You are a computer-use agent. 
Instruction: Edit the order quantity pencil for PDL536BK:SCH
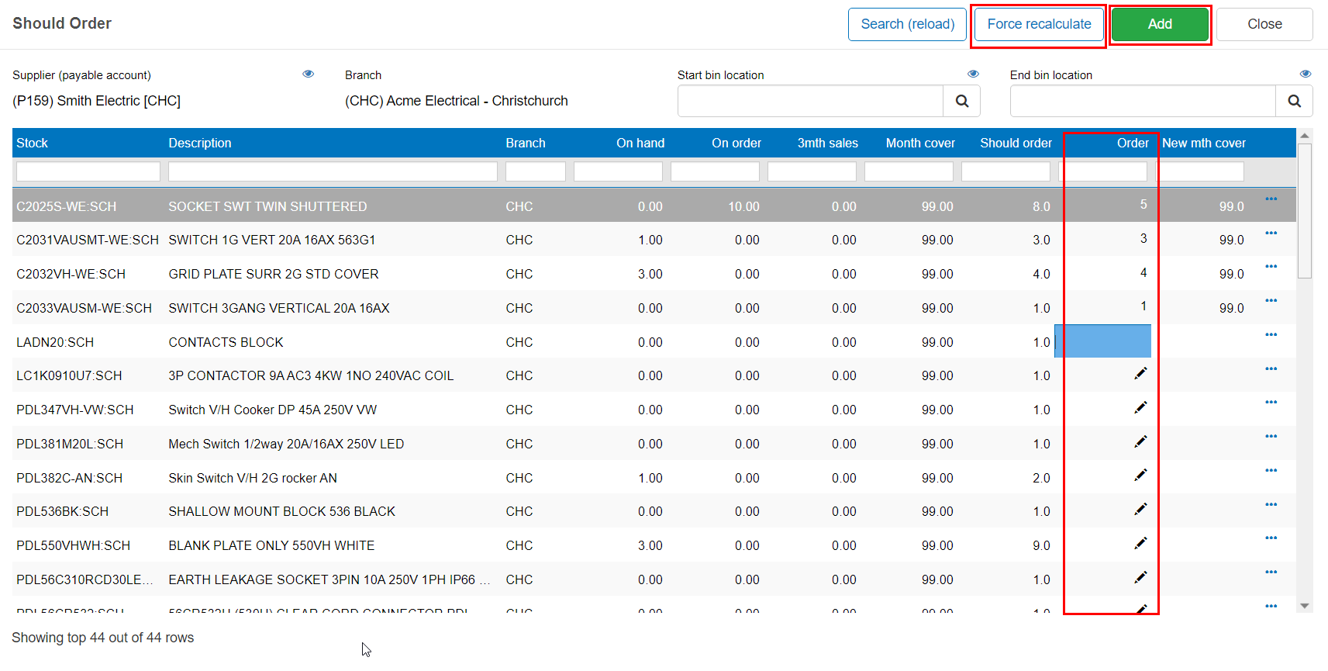pos(1140,510)
